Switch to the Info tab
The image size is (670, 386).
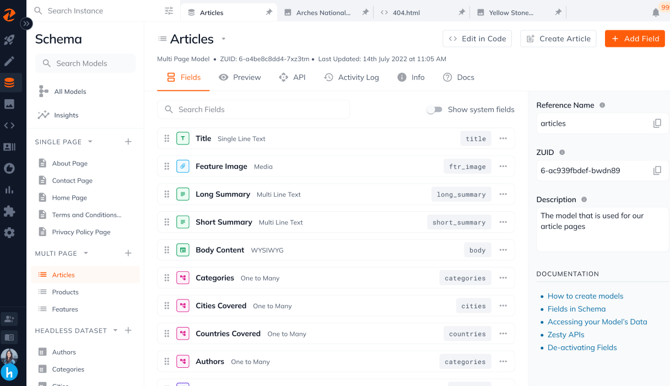pyautogui.click(x=411, y=78)
